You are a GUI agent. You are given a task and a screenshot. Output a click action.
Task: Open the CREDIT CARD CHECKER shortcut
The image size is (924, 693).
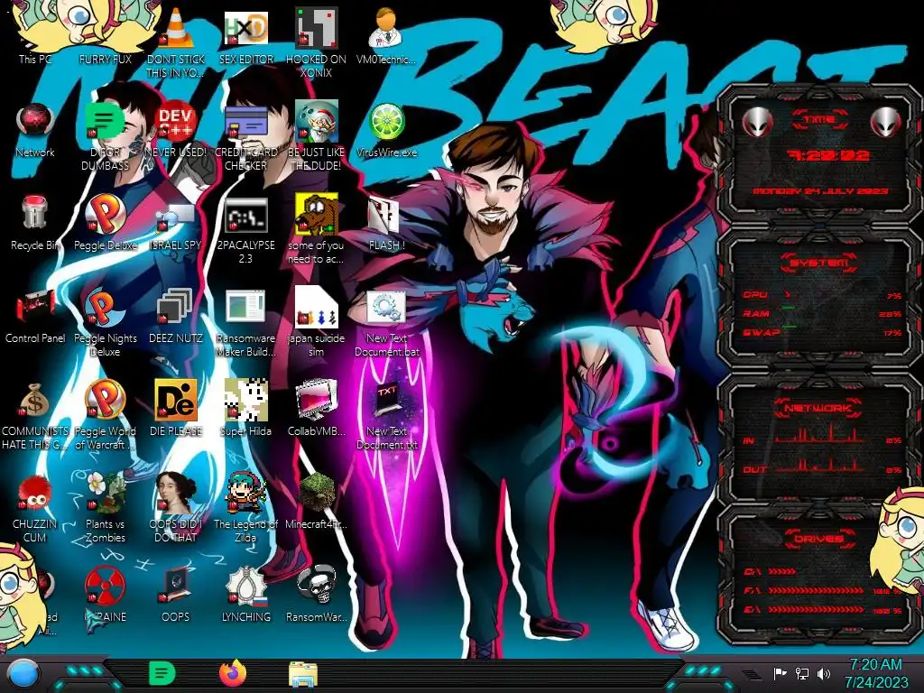pyautogui.click(x=245, y=121)
